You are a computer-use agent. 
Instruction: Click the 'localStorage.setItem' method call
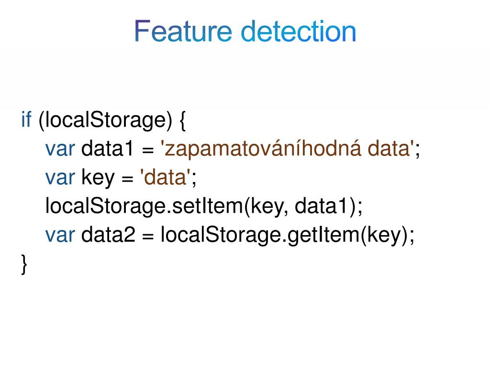[144, 206]
